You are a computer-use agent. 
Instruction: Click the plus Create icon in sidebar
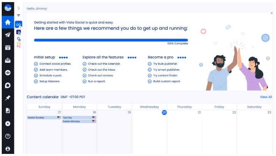(8, 124)
